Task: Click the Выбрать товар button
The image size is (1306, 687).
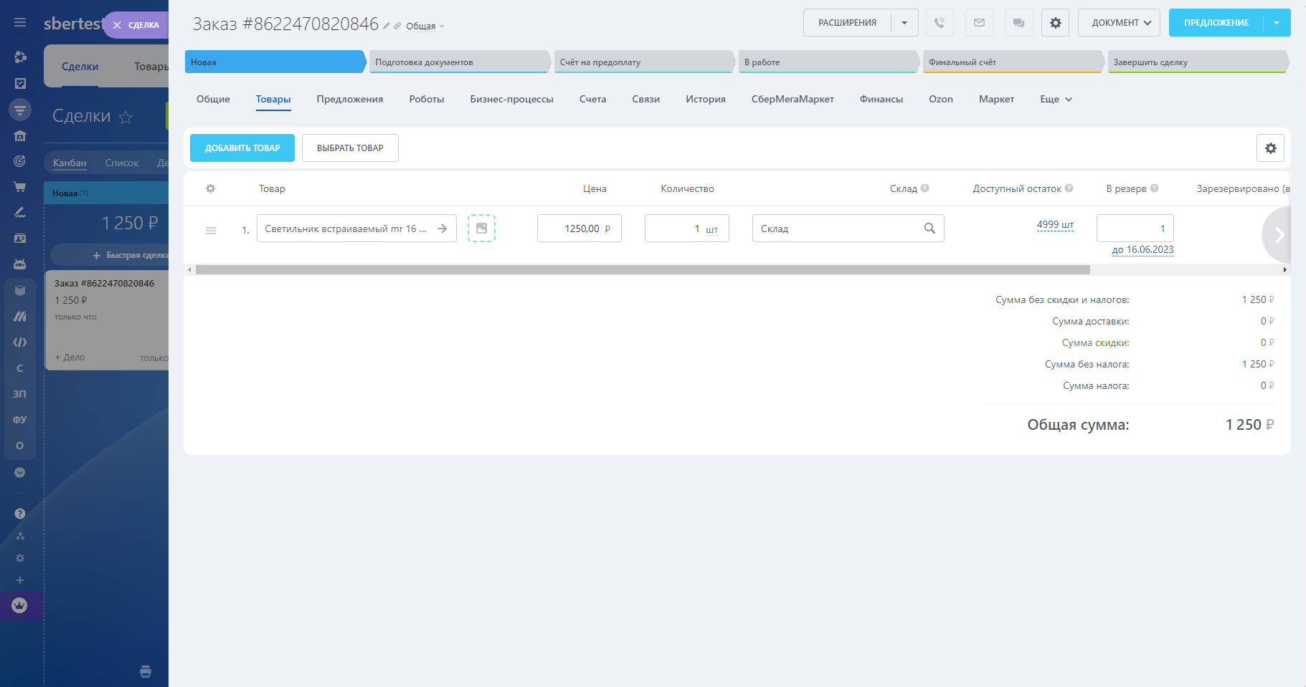Action: point(350,148)
